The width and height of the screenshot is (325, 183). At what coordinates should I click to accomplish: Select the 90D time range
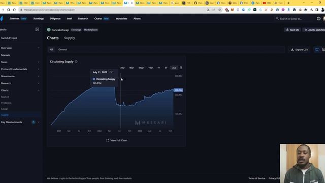[x=132, y=68]
